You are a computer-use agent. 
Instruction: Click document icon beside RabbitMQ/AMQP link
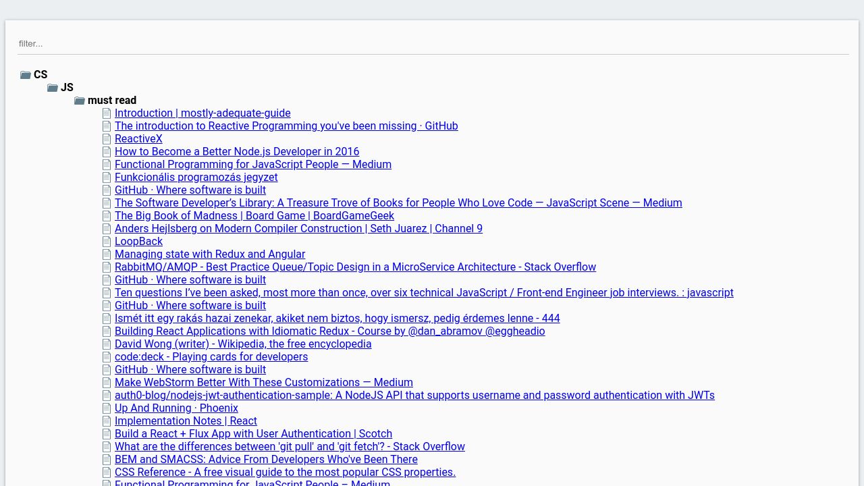point(107,267)
